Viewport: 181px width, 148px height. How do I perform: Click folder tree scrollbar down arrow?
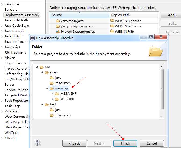point(161,116)
